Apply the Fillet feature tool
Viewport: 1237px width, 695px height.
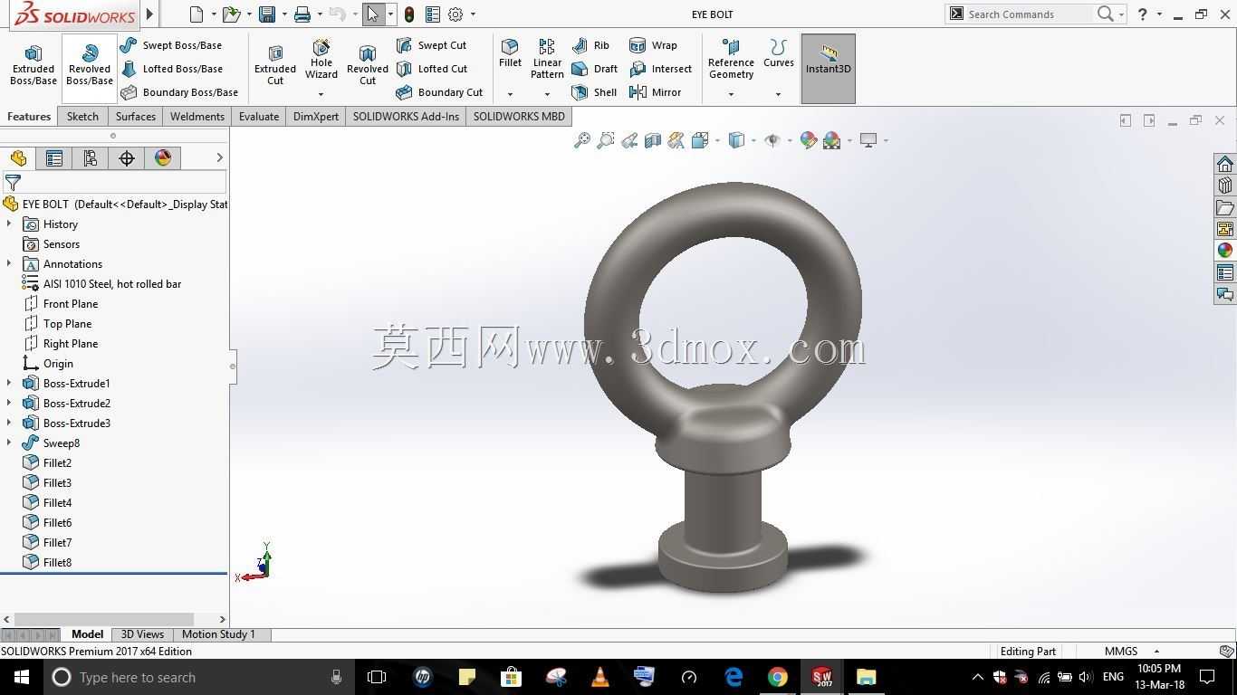point(510,54)
